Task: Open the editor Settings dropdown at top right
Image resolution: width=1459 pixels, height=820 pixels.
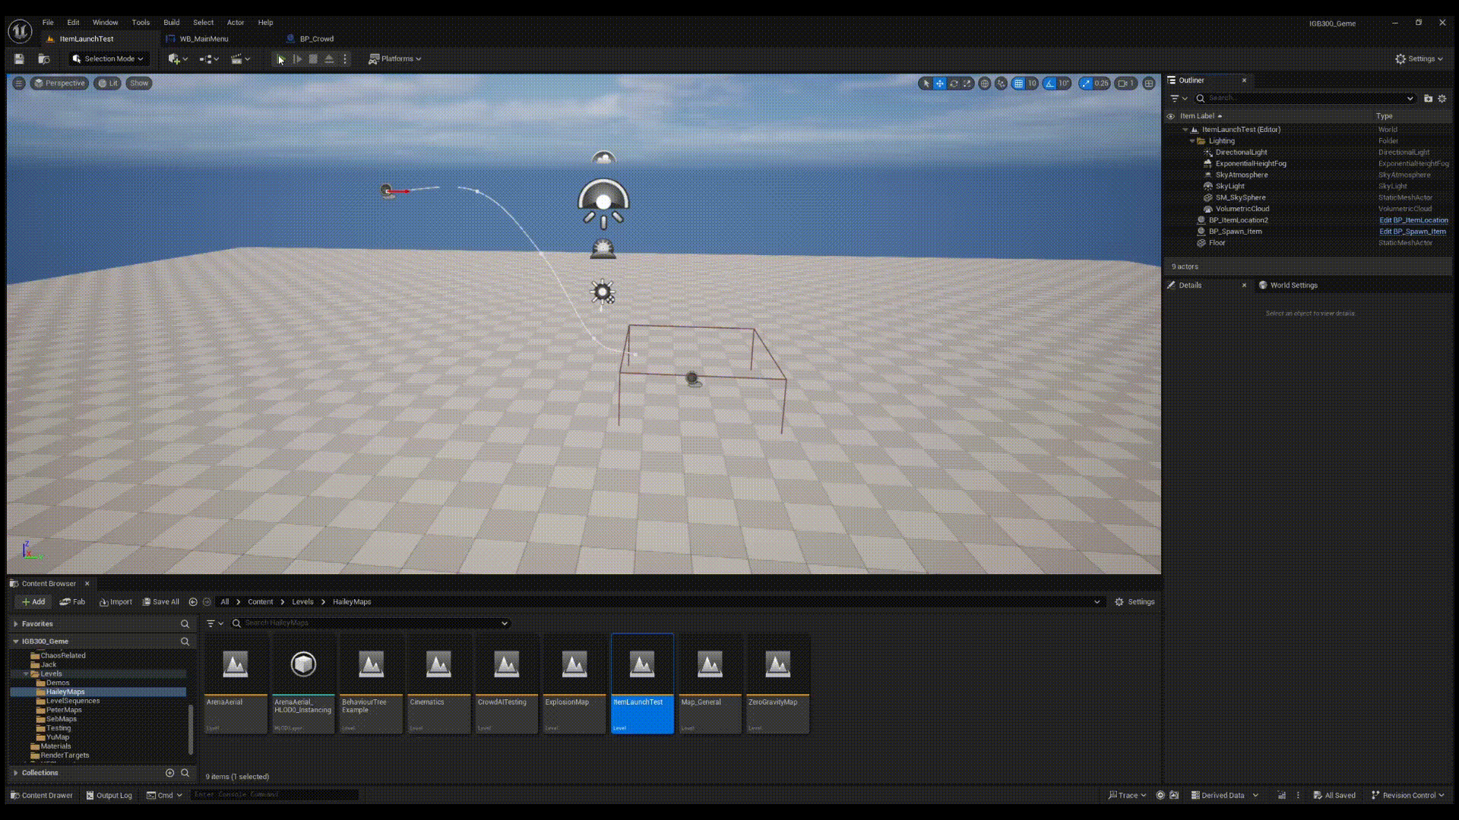Action: point(1419,58)
